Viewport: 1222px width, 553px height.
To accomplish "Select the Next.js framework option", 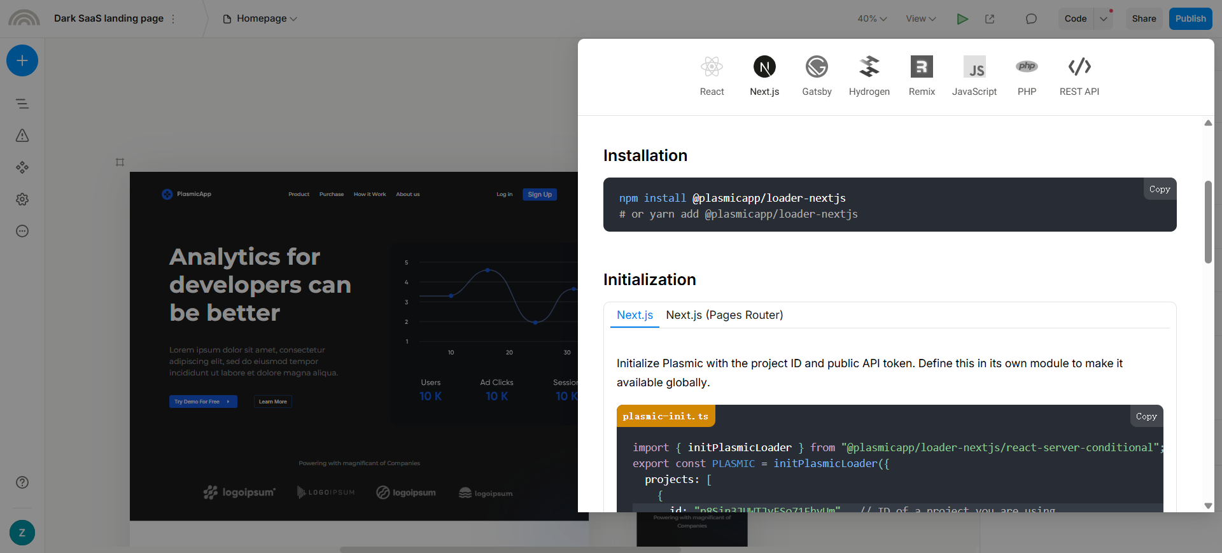I will (x=764, y=76).
